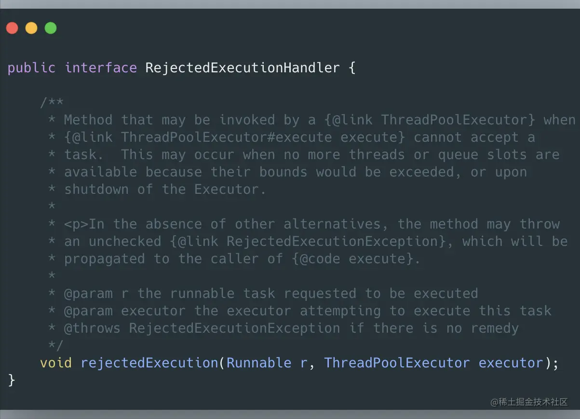Image resolution: width=580 pixels, height=419 pixels.
Task: Click the '@param r' tag line
Action: click(271, 294)
